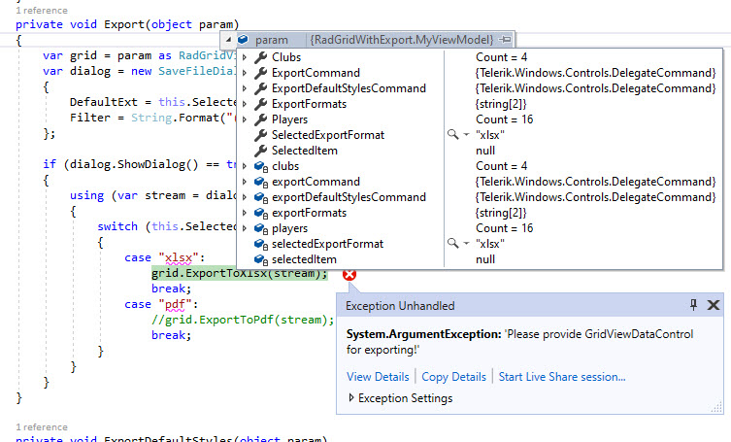Click the wrench icon beside ExportDefaultStylesCommand

[x=260, y=88]
